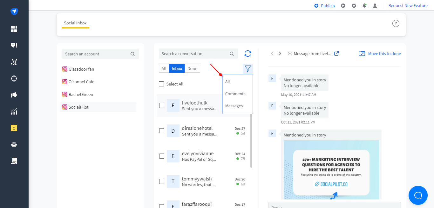This screenshot has height=208, width=434.
Task: Open the megaphone ads sidebar icon
Action: pos(14,95)
